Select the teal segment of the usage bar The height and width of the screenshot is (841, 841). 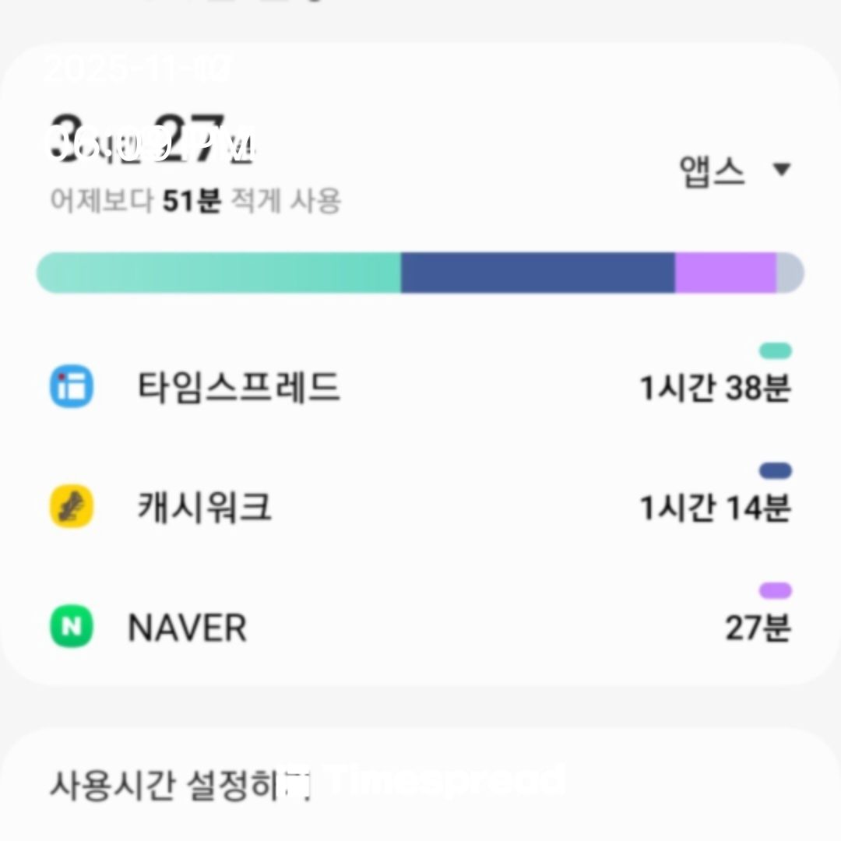coord(219,273)
